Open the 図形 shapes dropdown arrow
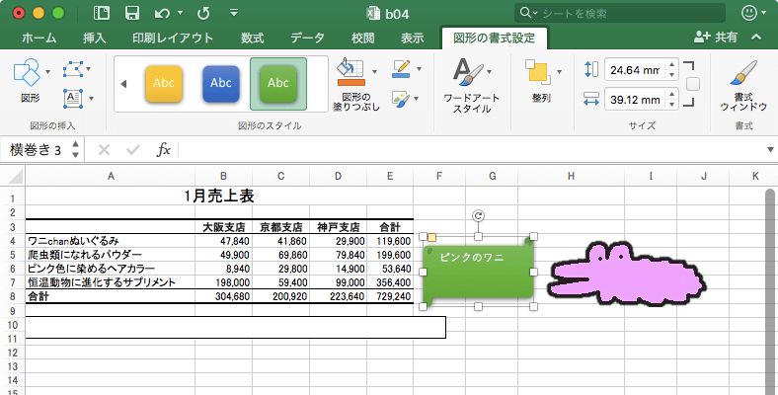 [x=47, y=72]
